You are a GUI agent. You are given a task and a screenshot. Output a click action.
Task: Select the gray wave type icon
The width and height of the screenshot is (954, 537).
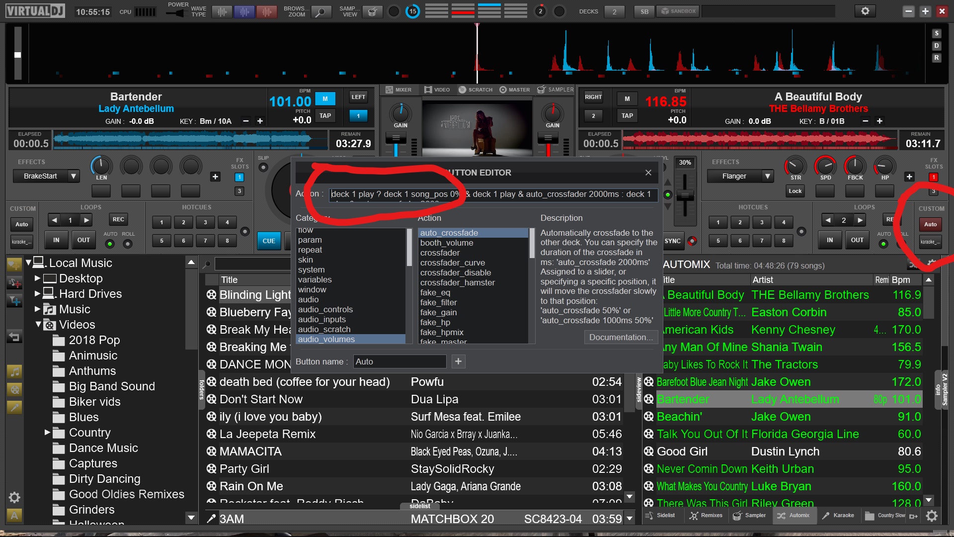pos(222,11)
